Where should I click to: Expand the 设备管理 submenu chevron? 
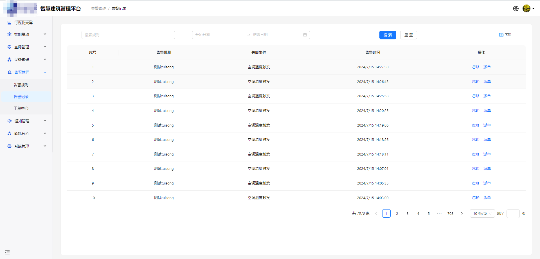(45, 60)
